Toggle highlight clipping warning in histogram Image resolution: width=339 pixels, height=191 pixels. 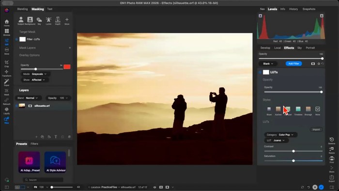tap(322, 16)
